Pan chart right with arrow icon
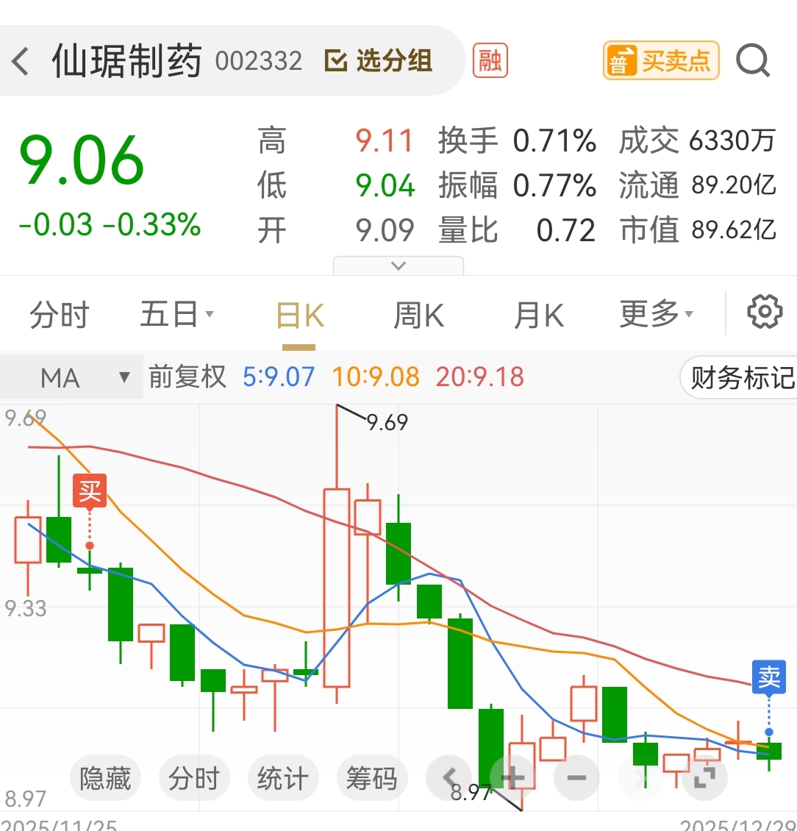The width and height of the screenshot is (797, 831). 640,778
